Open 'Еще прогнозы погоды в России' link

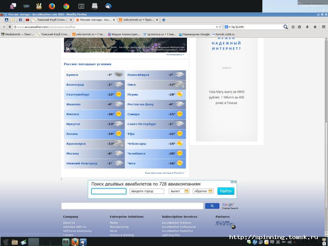(164, 173)
